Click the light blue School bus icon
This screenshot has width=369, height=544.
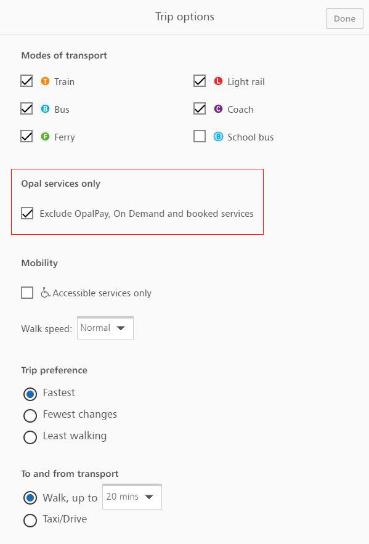pyautogui.click(x=218, y=137)
